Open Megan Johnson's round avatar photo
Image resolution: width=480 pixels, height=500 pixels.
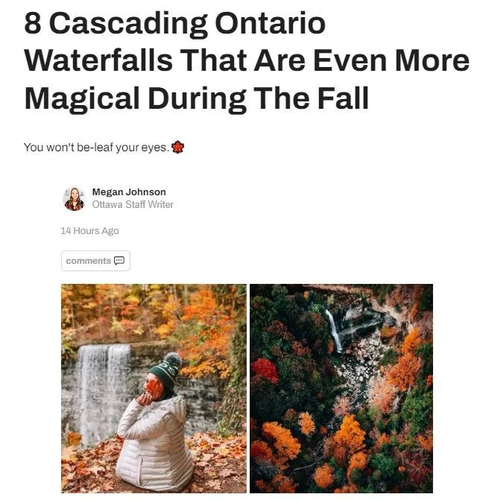pyautogui.click(x=74, y=199)
